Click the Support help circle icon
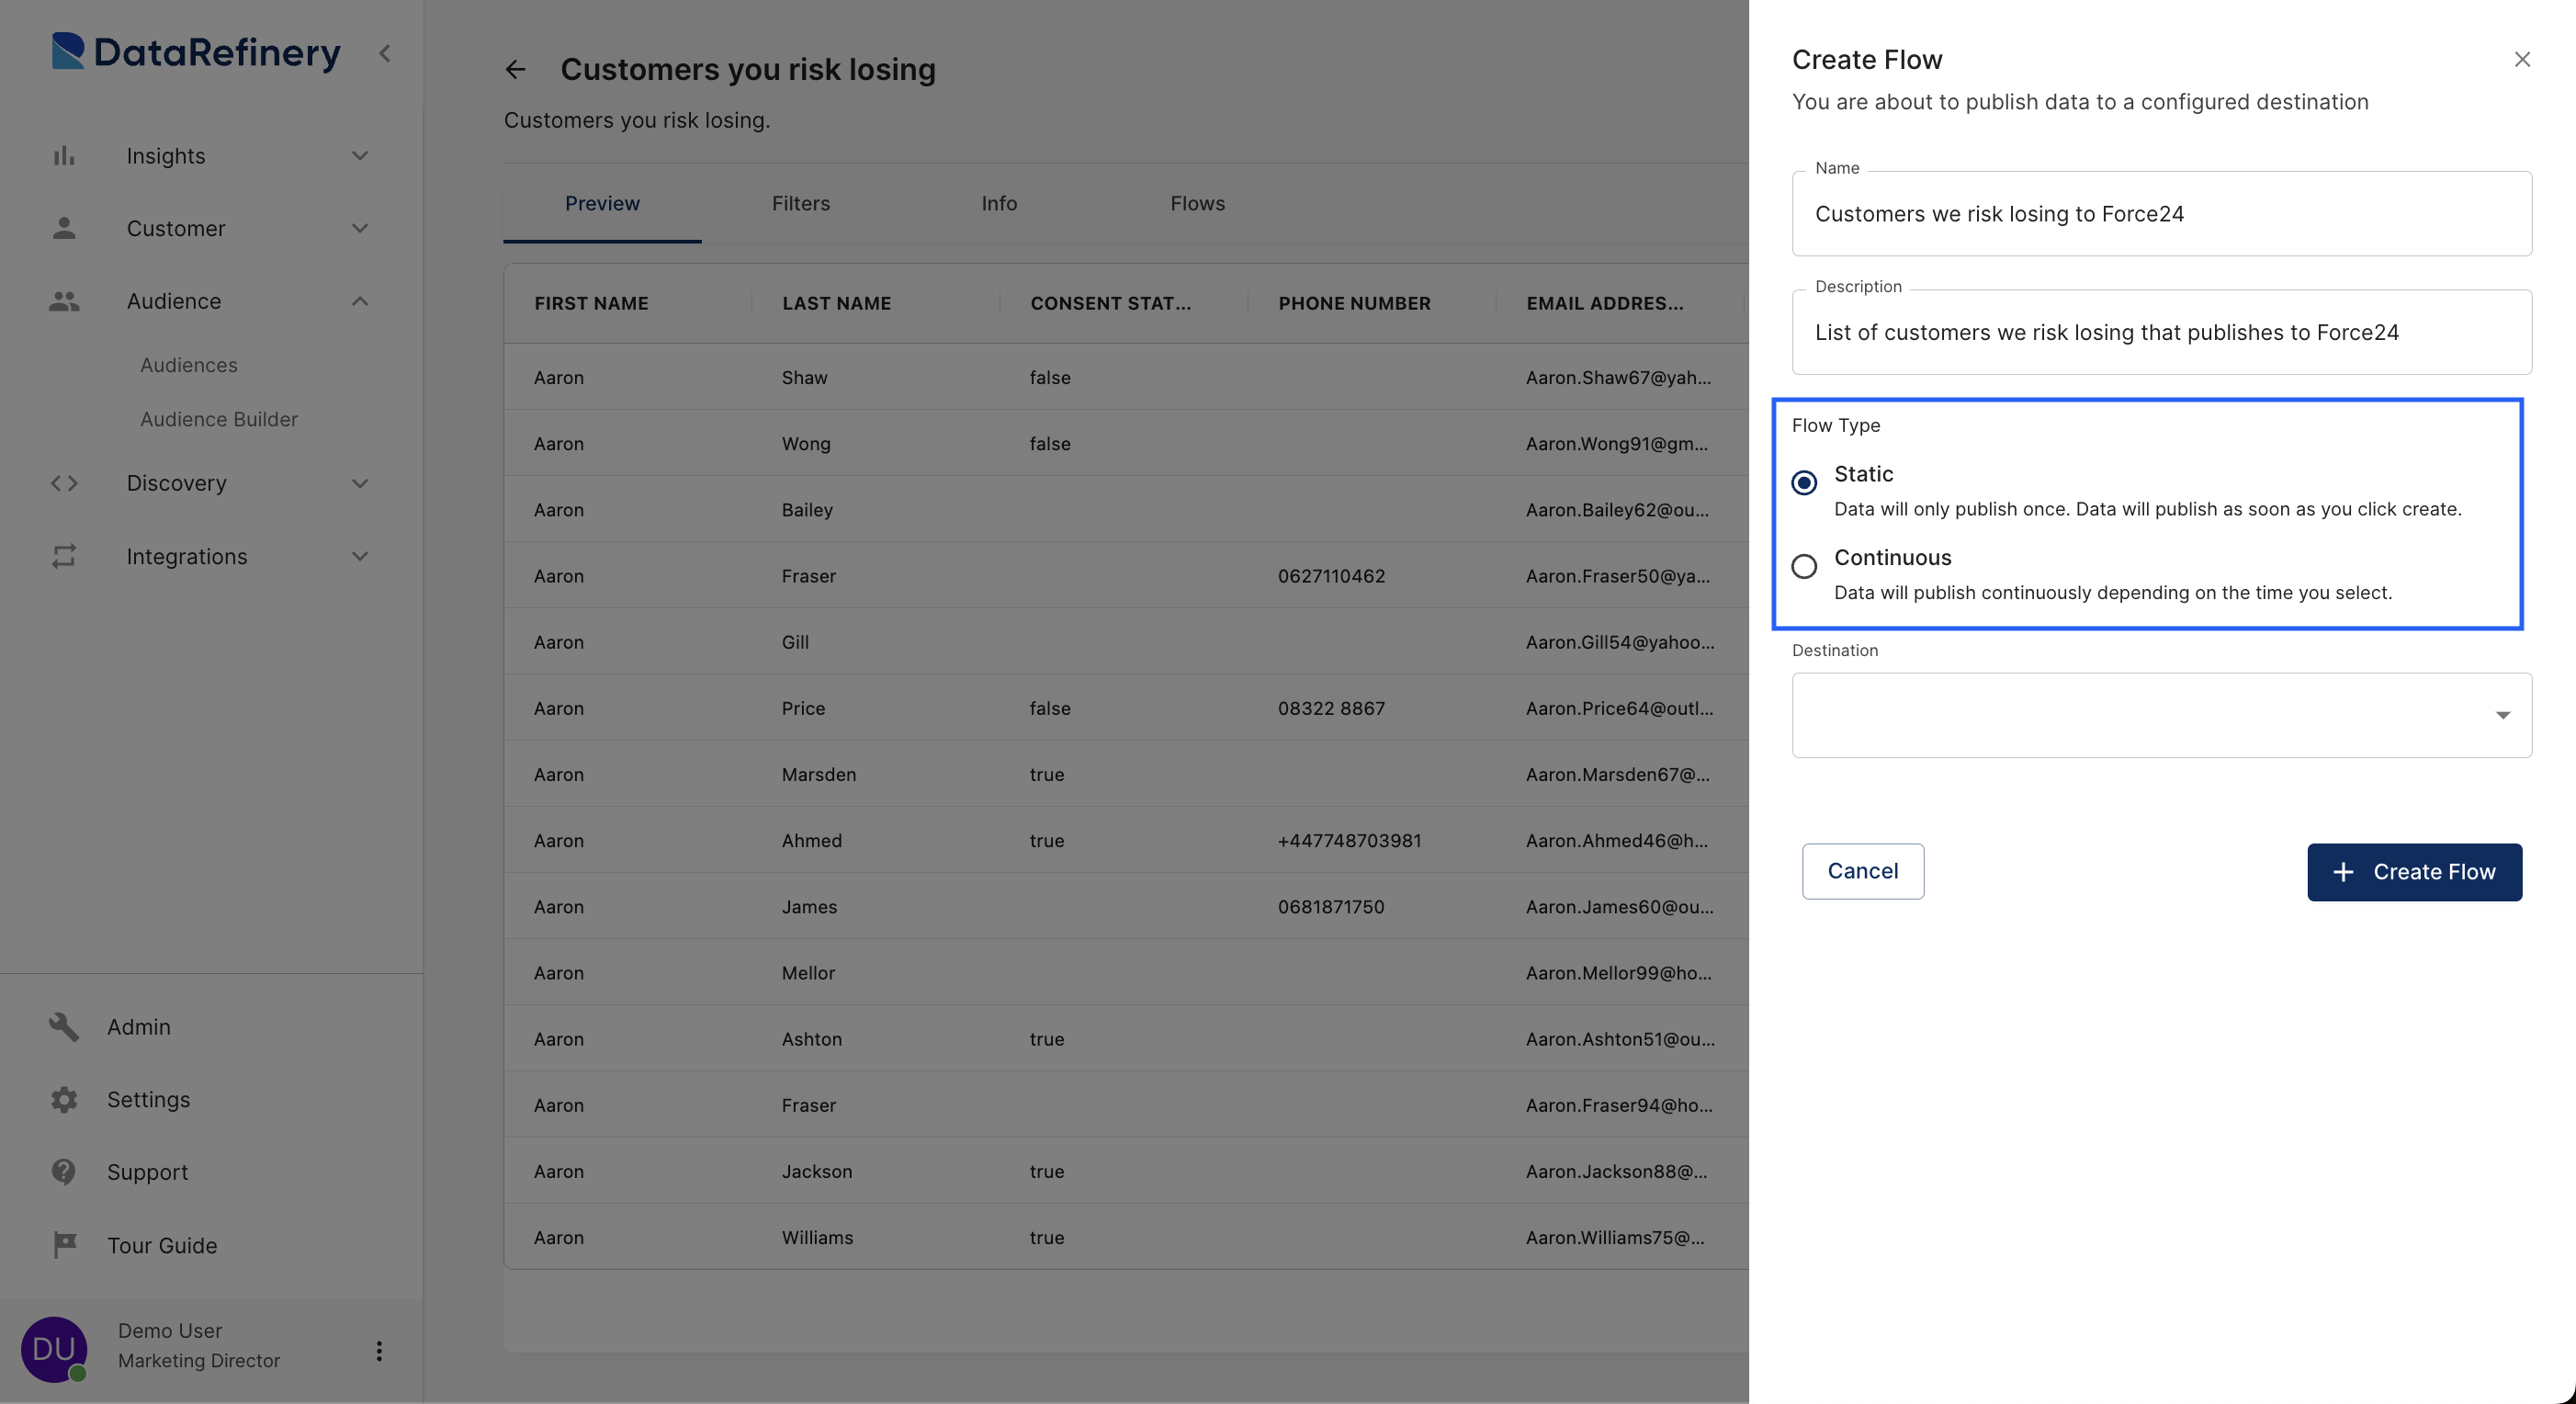This screenshot has width=2576, height=1404. pyautogui.click(x=62, y=1172)
